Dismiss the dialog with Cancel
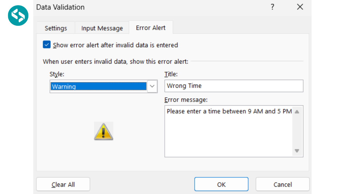Viewport: 345px width, 194px height. pos(282,184)
